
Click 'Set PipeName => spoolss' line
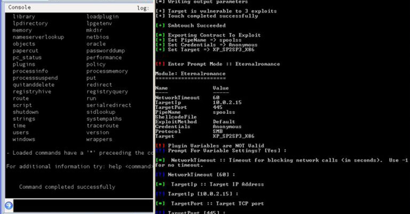point(198,40)
